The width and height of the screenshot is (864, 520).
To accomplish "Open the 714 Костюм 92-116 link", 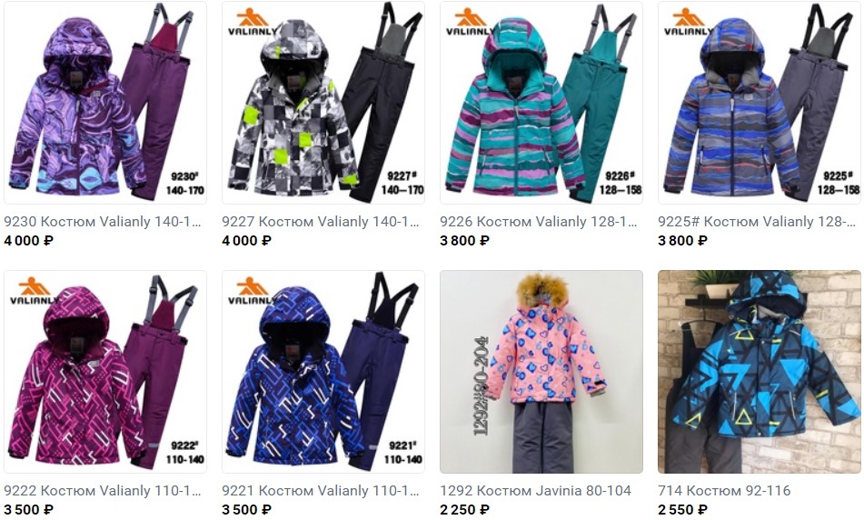I will [724, 491].
